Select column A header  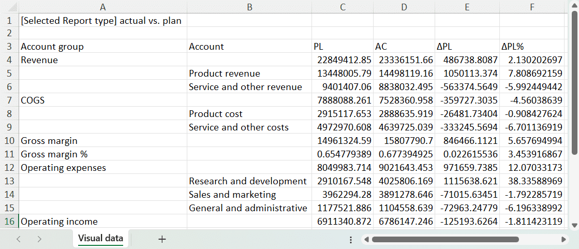102,7
